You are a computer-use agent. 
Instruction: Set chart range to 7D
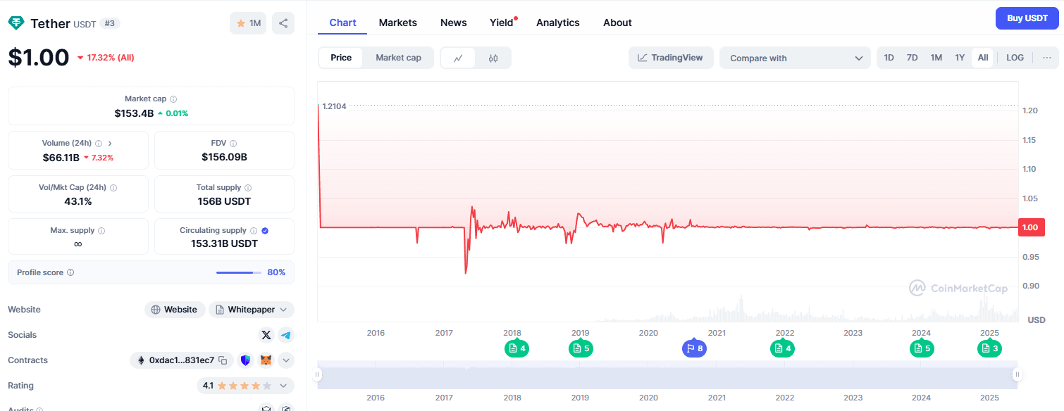coord(913,58)
